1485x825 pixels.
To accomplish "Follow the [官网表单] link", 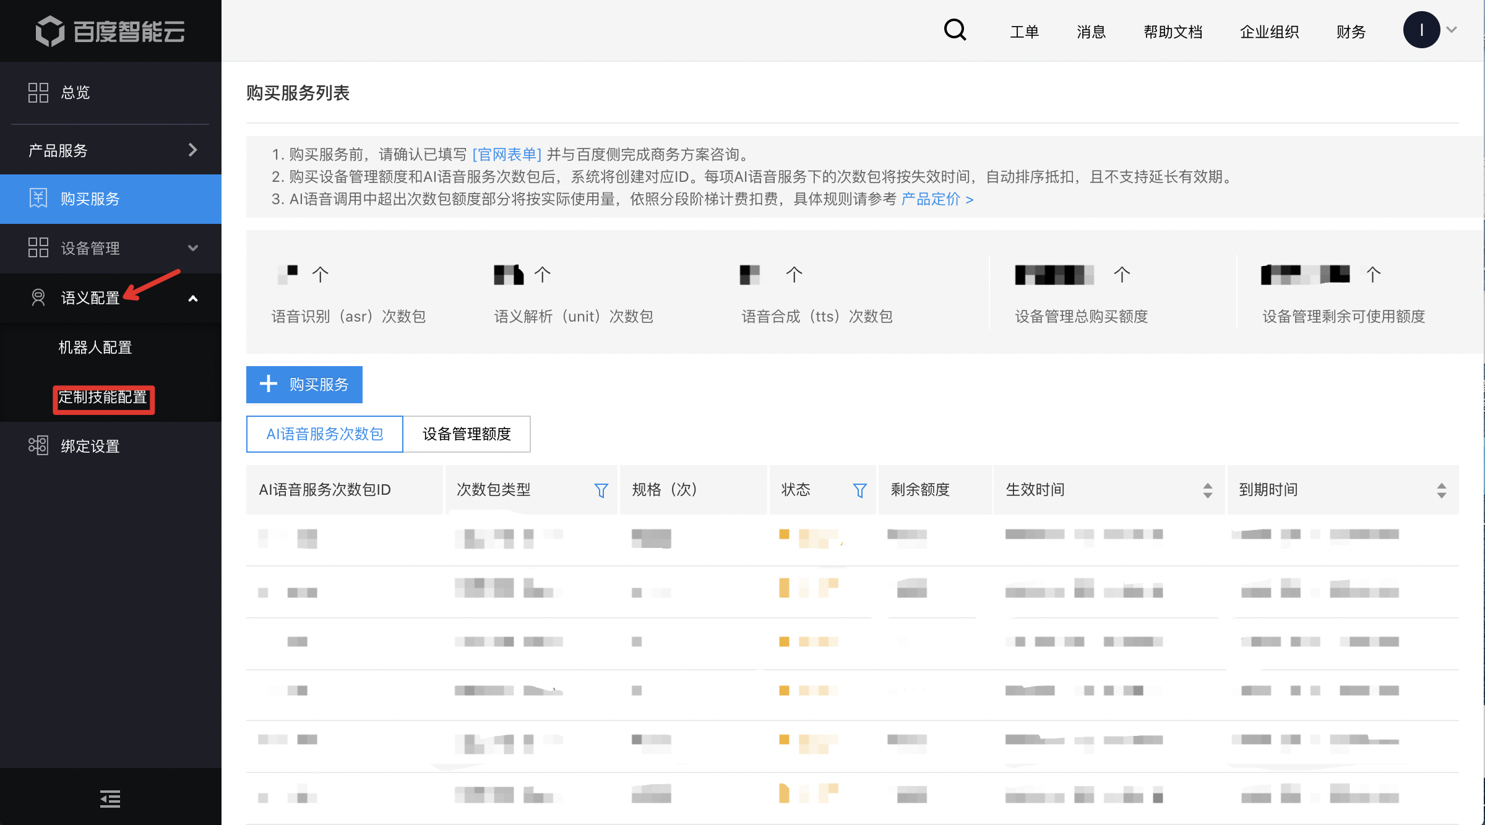I will point(507,154).
